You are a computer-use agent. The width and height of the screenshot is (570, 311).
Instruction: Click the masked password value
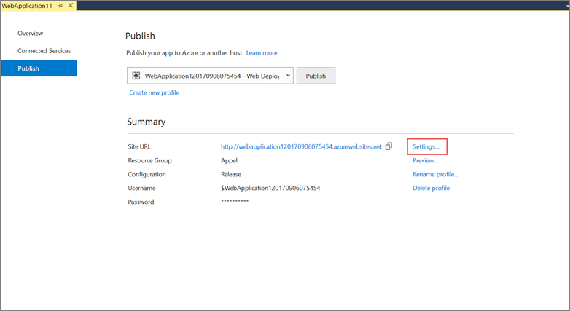click(x=235, y=202)
